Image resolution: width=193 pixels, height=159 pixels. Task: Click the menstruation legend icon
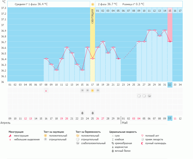click(10, 136)
